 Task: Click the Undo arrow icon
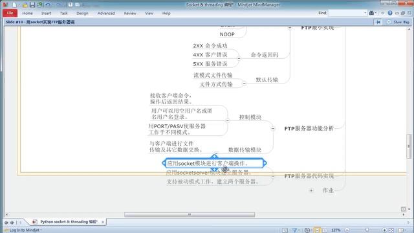tap(48, 5)
